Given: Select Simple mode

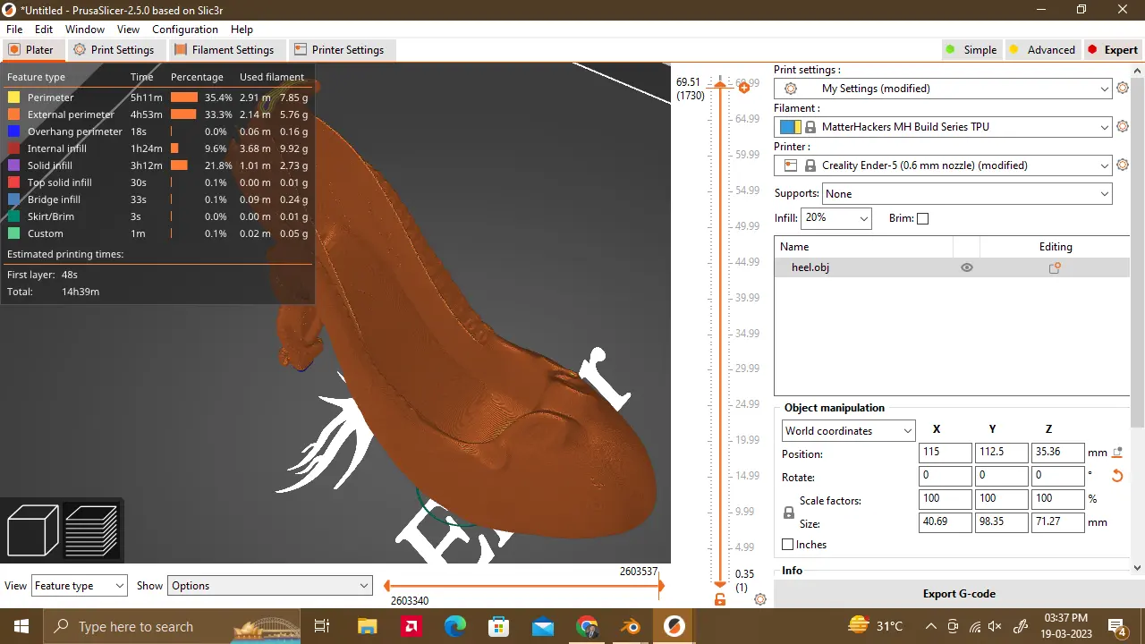Looking at the screenshot, I should pos(971,50).
